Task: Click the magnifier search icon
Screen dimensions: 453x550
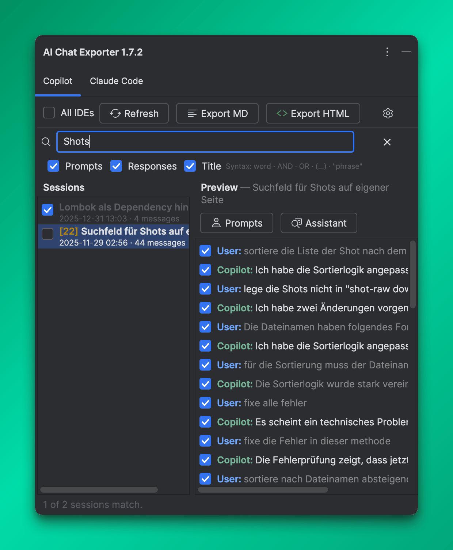Action: (x=46, y=142)
